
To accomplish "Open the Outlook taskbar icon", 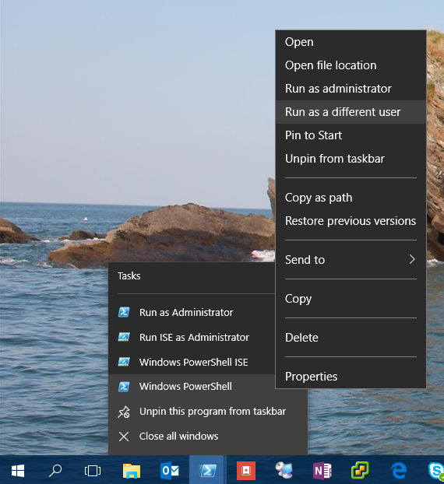I will pyautogui.click(x=170, y=471).
